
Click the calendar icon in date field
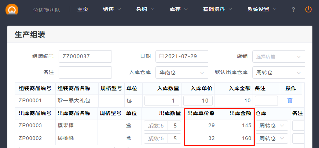[x=162, y=56]
